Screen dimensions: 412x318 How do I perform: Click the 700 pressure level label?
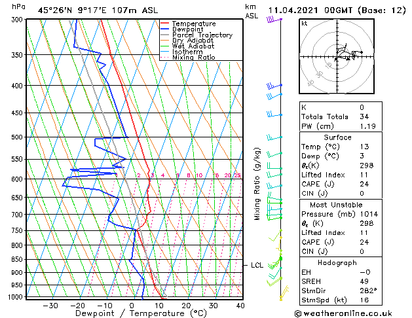(x=18, y=215)
